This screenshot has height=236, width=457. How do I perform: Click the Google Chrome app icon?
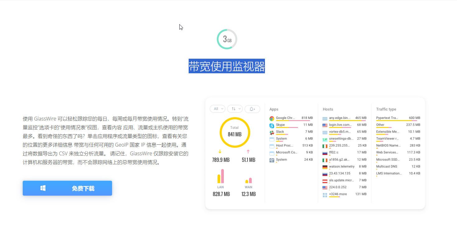click(x=272, y=118)
